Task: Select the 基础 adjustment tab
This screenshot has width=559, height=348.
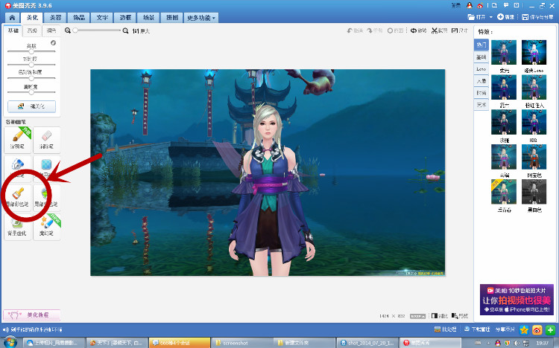Action: pos(13,30)
